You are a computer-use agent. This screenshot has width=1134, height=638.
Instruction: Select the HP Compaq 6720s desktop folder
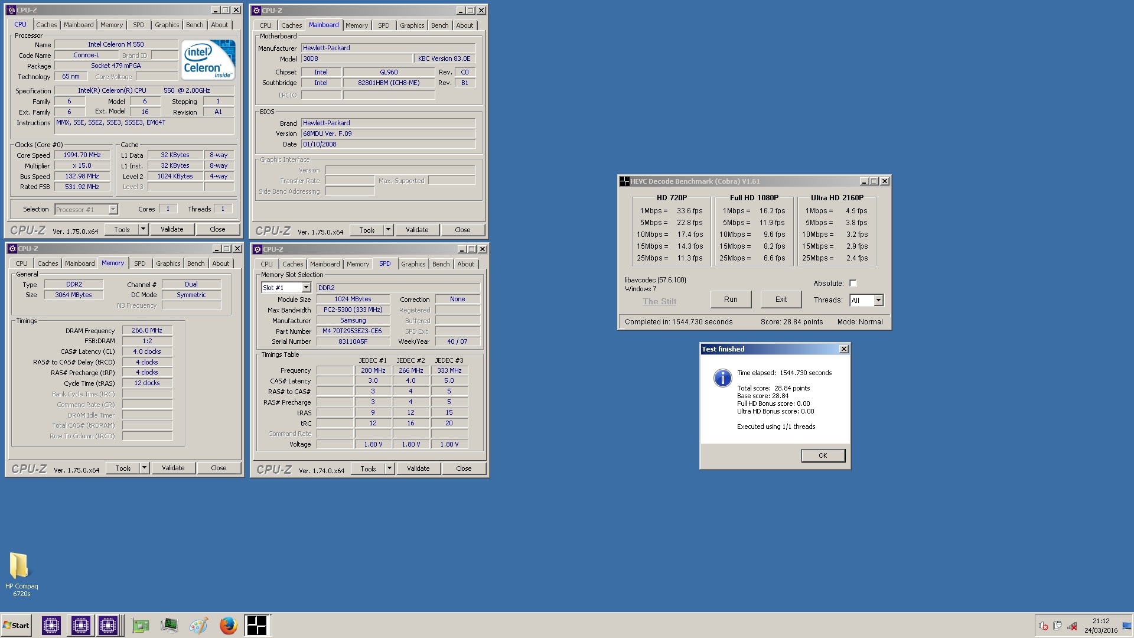tap(21, 574)
